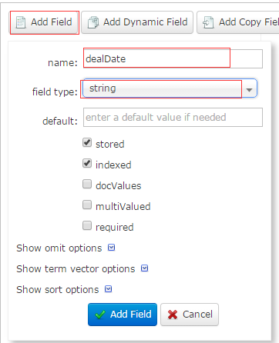Click the Add Copy Field button

tap(238, 22)
